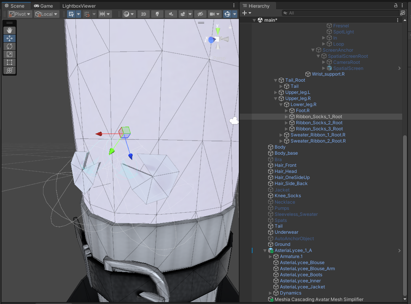Click the Hierarchy panel lock icon
The height and width of the screenshot is (304, 411).
pos(395,6)
